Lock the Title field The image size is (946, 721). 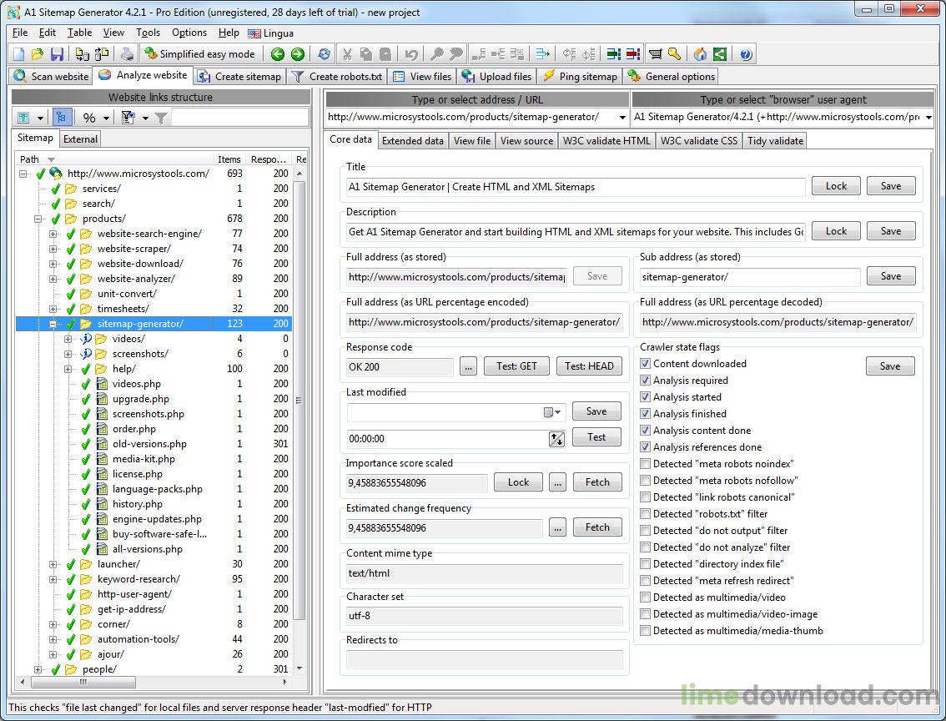[x=835, y=185]
